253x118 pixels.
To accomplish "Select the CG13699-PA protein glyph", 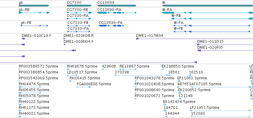I will (x=111, y=26).
